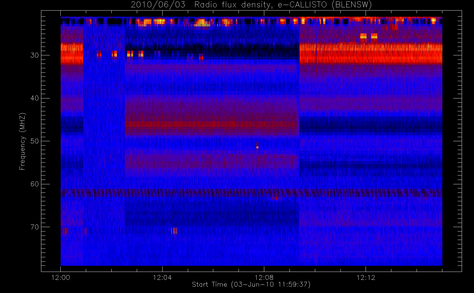
Task: Click the 30 MHz frequency tick label
Action: pos(35,55)
